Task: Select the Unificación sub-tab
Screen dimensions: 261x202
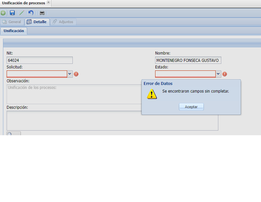Action: (x=14, y=31)
